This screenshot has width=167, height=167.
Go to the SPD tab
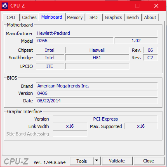point(94,17)
